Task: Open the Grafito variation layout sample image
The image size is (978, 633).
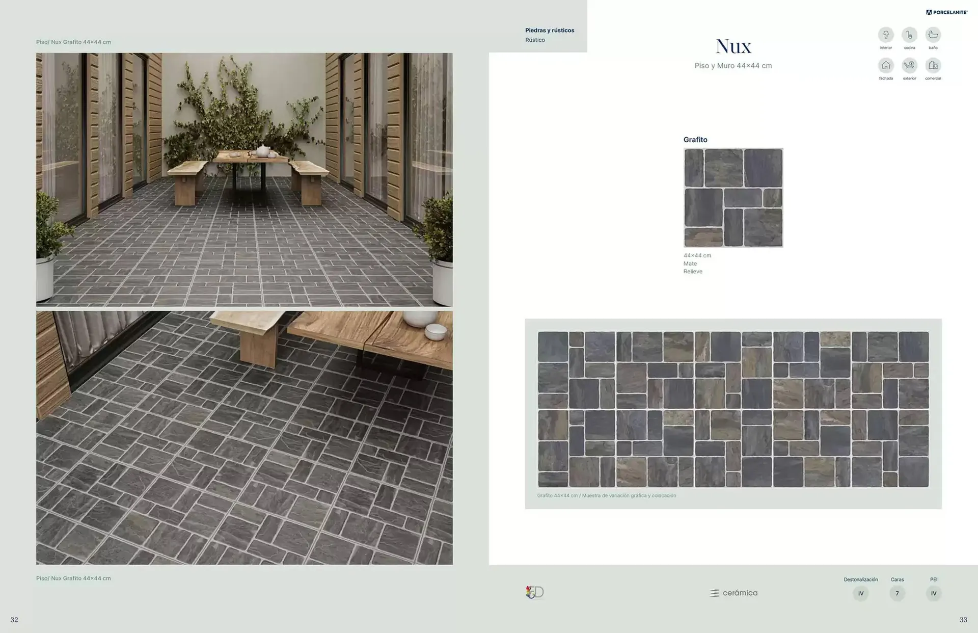Action: point(733,409)
